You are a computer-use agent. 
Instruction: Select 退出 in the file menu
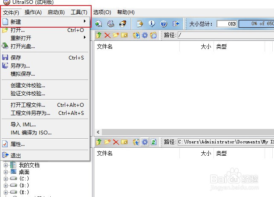(45, 155)
